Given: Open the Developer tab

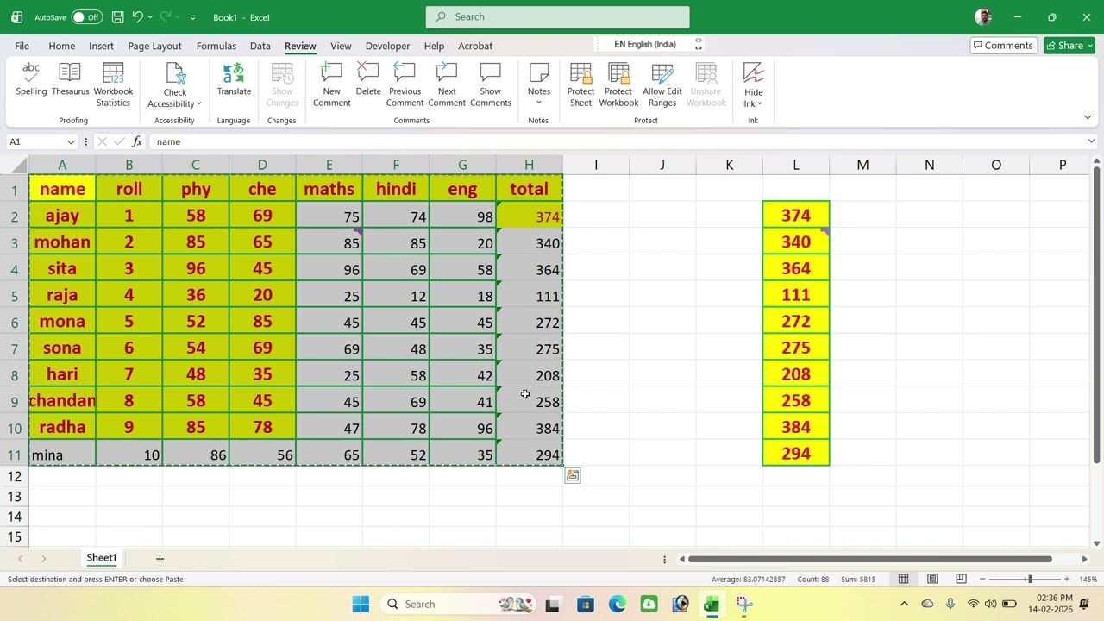Looking at the screenshot, I should click(x=387, y=46).
